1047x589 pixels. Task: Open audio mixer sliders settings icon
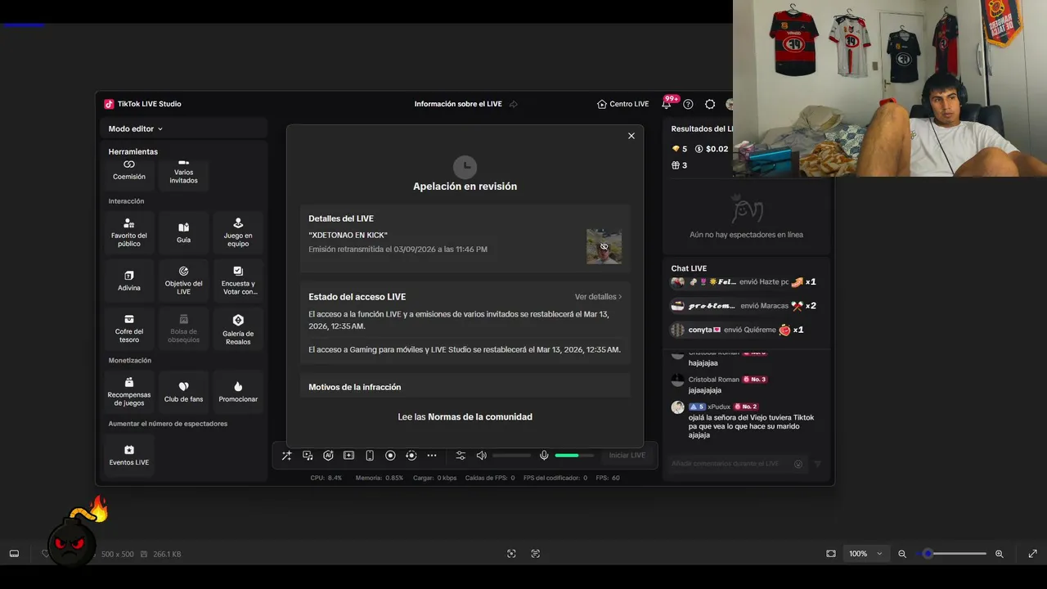(x=461, y=456)
